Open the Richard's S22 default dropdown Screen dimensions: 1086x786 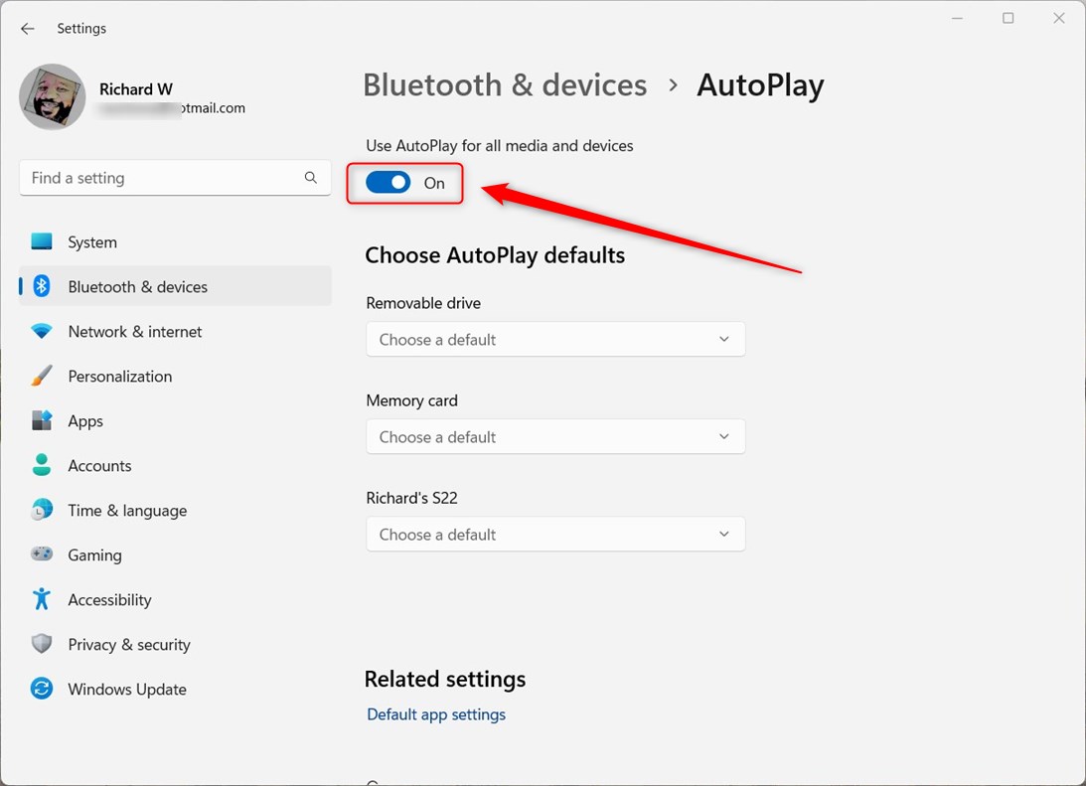pyautogui.click(x=554, y=534)
